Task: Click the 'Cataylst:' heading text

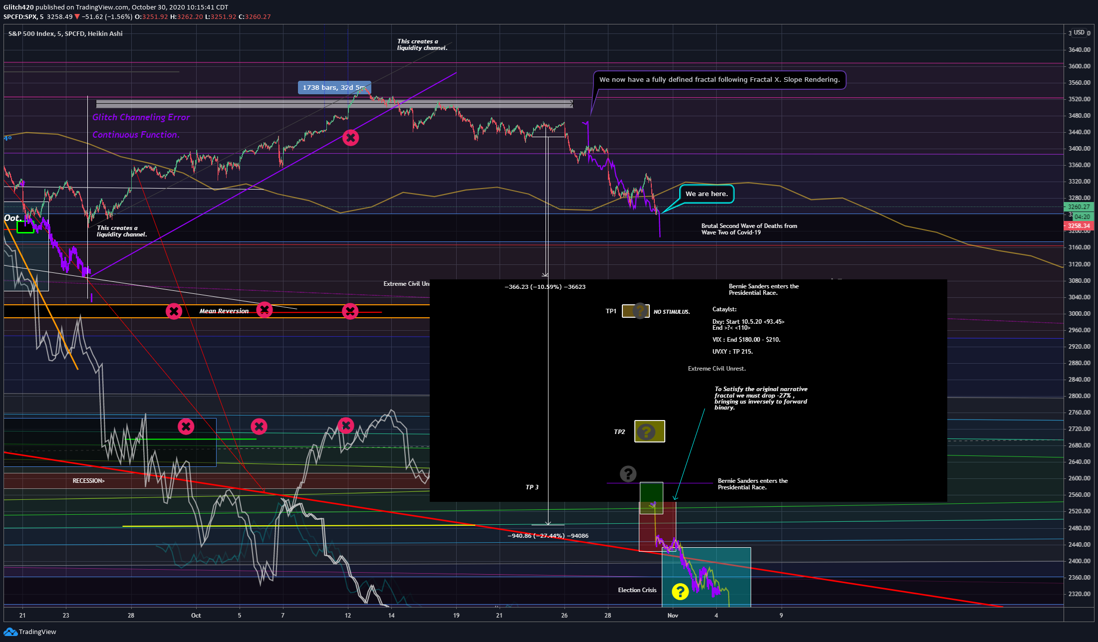Action: click(725, 309)
